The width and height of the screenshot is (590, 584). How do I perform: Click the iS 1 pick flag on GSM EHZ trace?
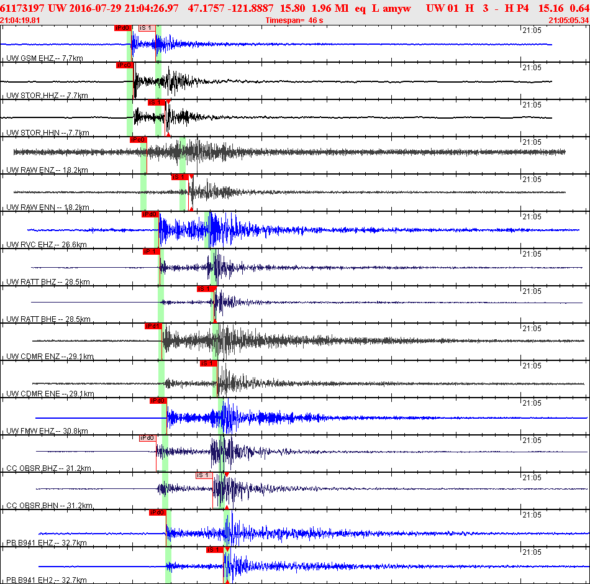[x=147, y=28]
